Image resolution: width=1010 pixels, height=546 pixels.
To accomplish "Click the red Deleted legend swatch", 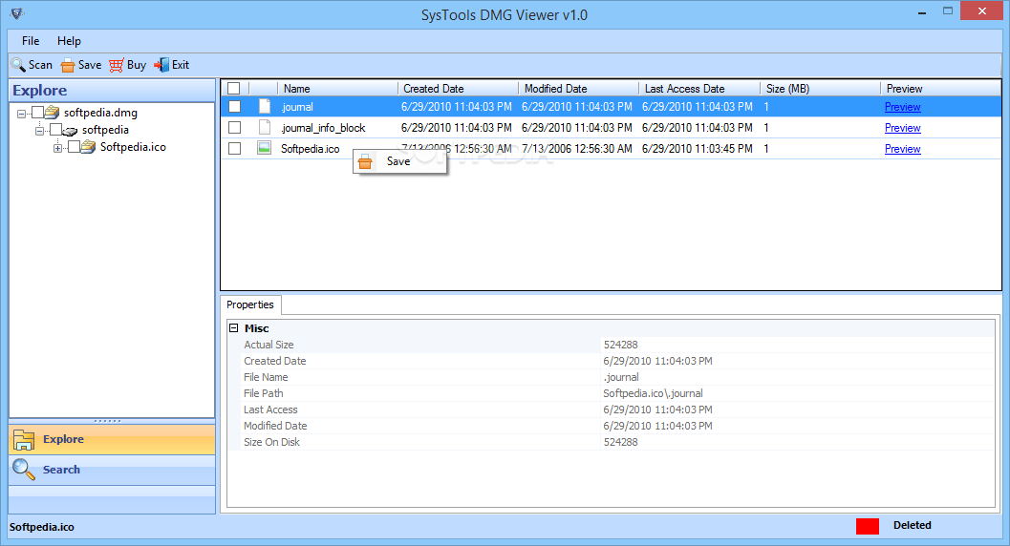I will pyautogui.click(x=867, y=526).
